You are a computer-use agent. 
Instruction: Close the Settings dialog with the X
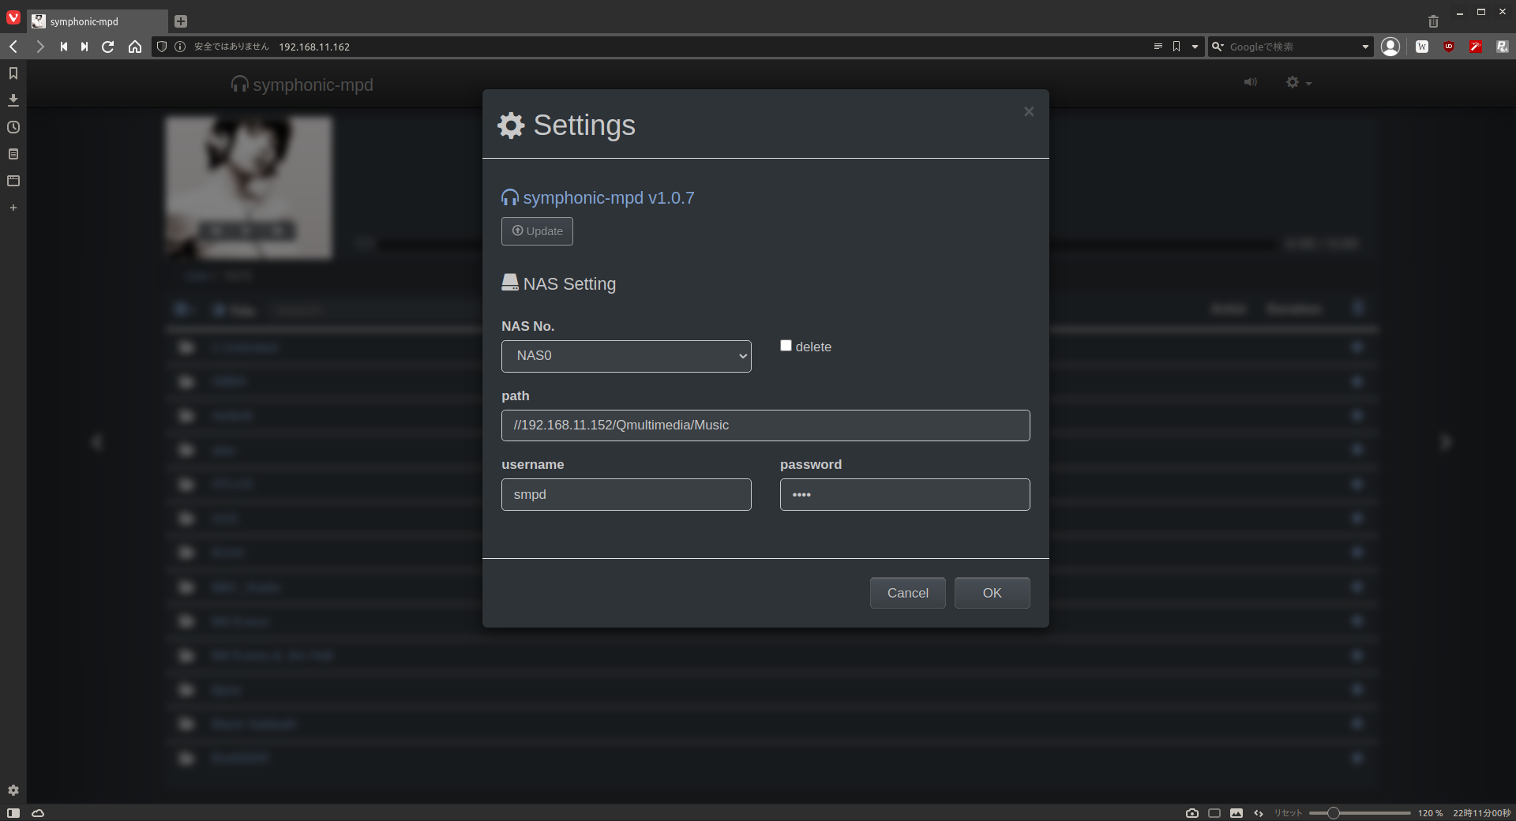click(x=1029, y=112)
